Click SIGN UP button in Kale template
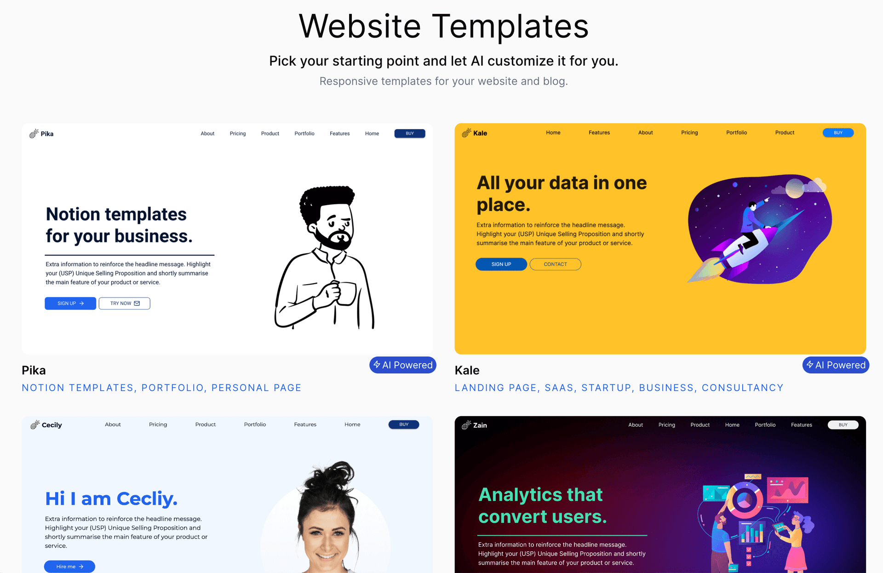 pyautogui.click(x=501, y=264)
